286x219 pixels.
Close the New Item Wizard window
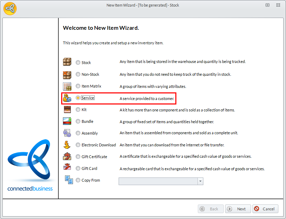(278, 5)
